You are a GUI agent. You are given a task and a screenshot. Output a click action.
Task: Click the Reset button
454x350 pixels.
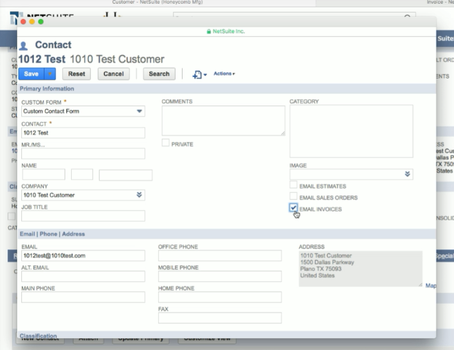tap(77, 74)
